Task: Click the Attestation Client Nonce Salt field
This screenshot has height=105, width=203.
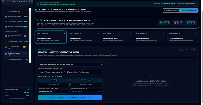Action: coord(53,92)
